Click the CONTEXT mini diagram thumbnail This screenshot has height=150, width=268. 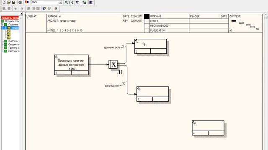(245, 25)
